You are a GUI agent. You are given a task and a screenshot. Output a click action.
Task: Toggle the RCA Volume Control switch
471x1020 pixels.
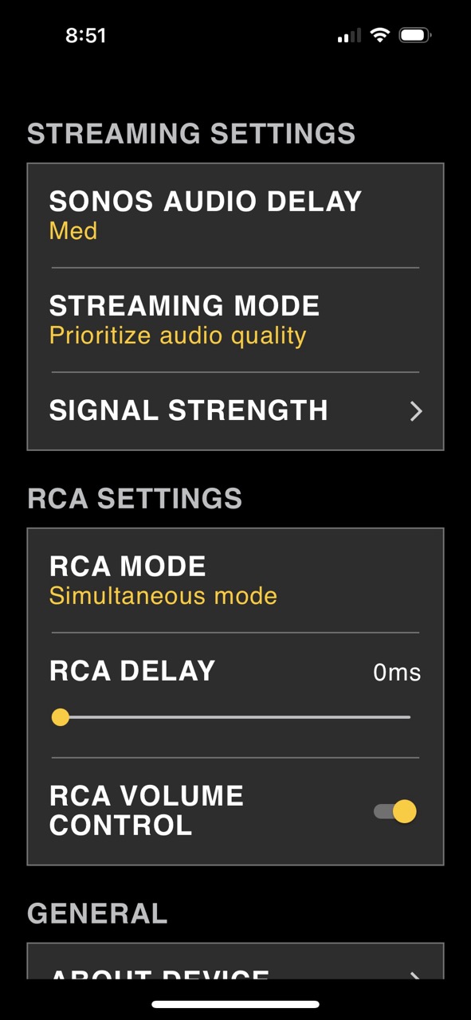coord(395,811)
